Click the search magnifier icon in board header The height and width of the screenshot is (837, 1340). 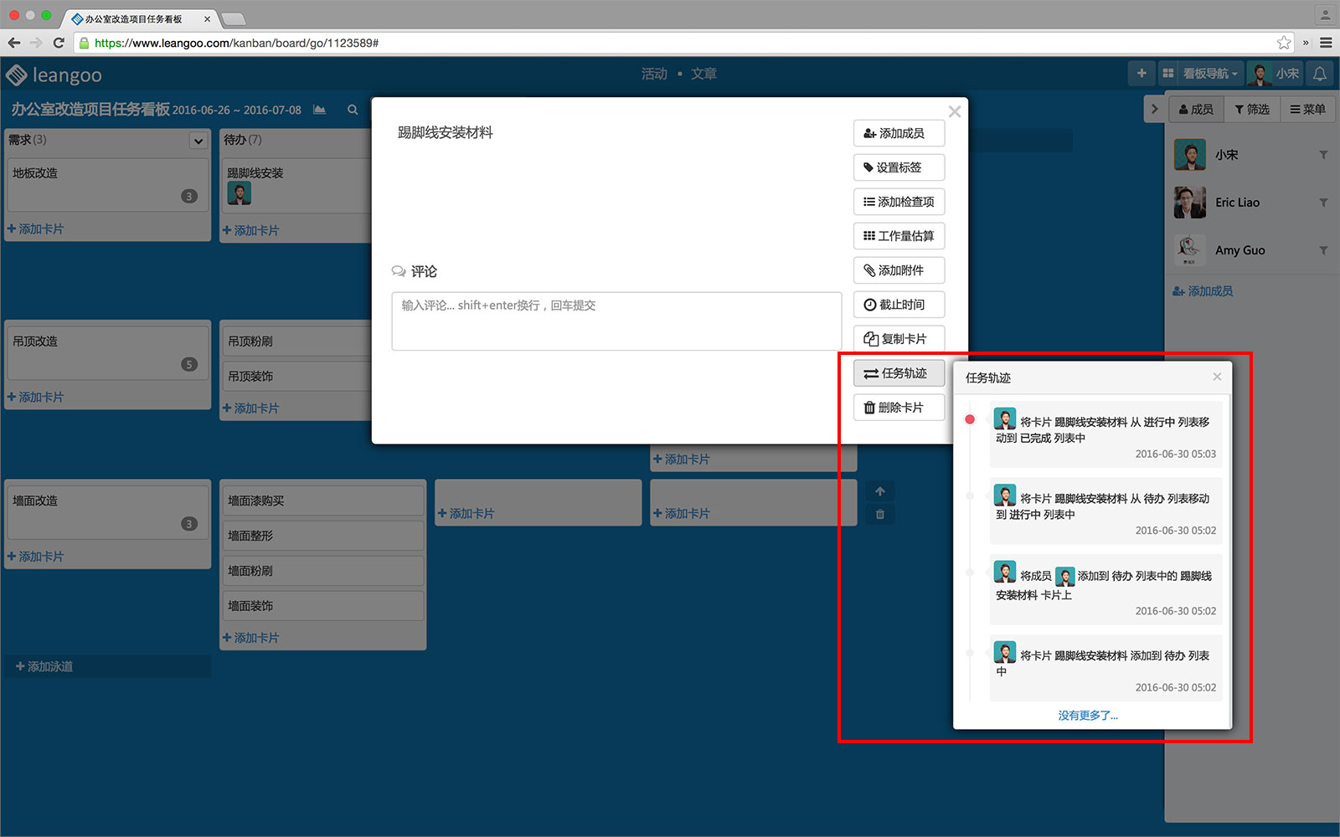pyautogui.click(x=353, y=110)
